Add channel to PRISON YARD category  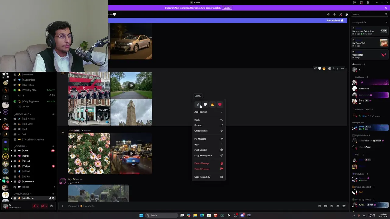coord(53,114)
